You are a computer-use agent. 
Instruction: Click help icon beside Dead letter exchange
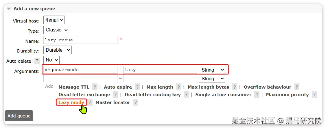click(116, 95)
